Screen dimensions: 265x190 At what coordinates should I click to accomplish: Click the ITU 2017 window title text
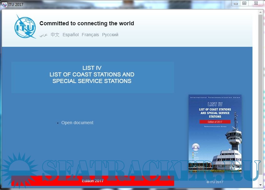tap(16, 4)
